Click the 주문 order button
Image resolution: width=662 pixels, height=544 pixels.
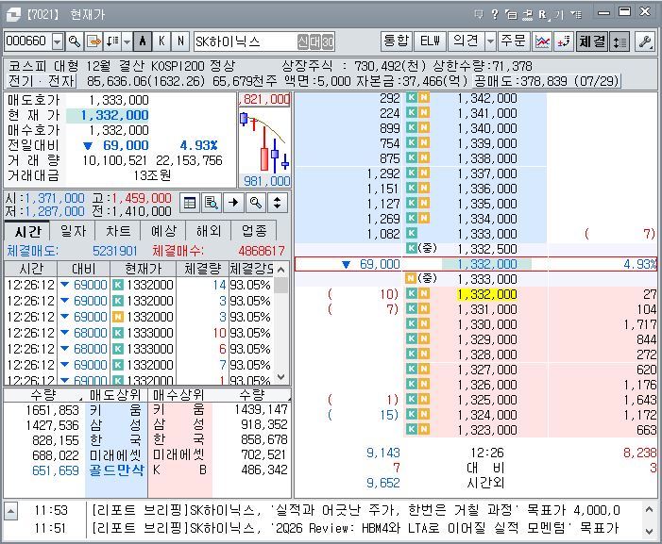coord(513,41)
